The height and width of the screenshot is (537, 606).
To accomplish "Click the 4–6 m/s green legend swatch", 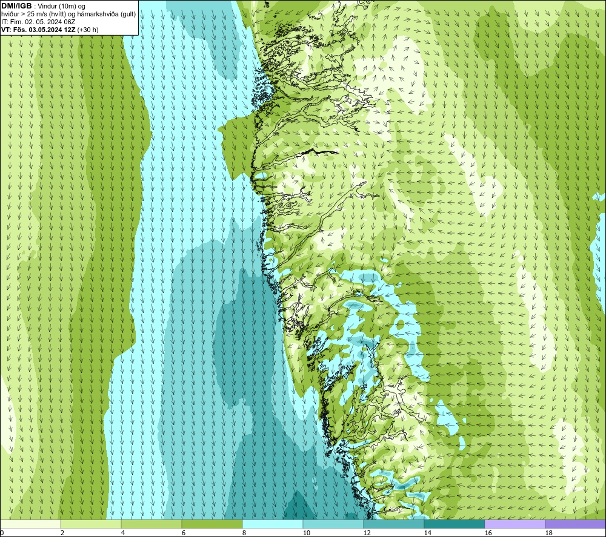I will point(151,524).
